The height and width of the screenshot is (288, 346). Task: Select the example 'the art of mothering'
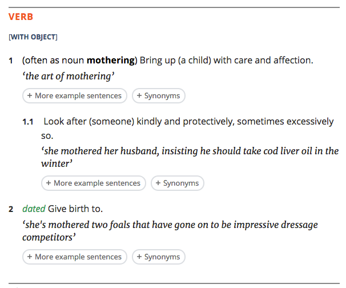click(x=69, y=76)
